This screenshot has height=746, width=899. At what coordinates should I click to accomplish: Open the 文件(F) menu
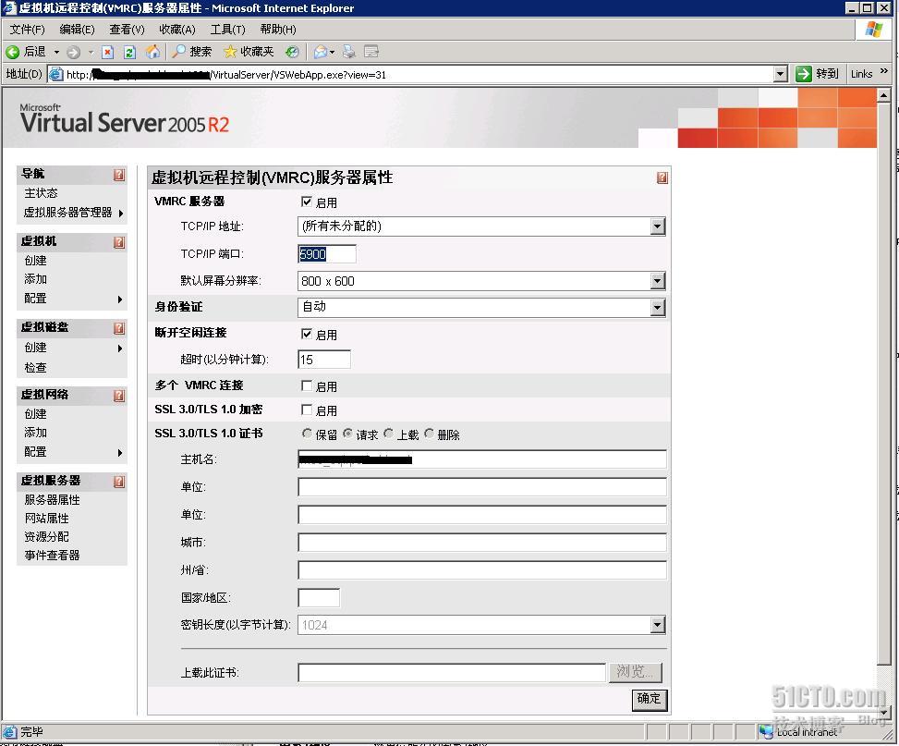coord(27,30)
